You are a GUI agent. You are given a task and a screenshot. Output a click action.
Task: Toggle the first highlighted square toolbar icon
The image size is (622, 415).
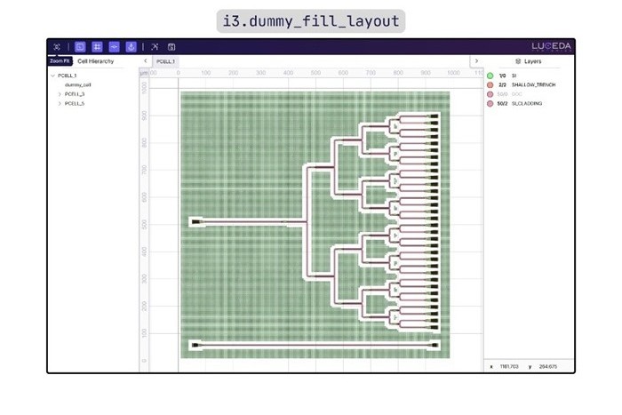80,46
